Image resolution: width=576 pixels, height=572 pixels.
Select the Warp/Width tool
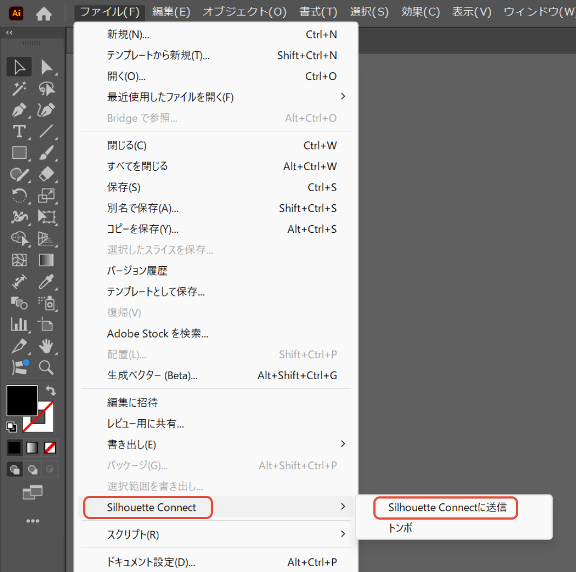19,217
